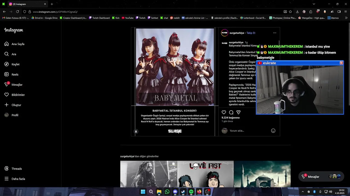This screenshot has width=350, height=196.
Task: Reload the page
Action: 17,12
